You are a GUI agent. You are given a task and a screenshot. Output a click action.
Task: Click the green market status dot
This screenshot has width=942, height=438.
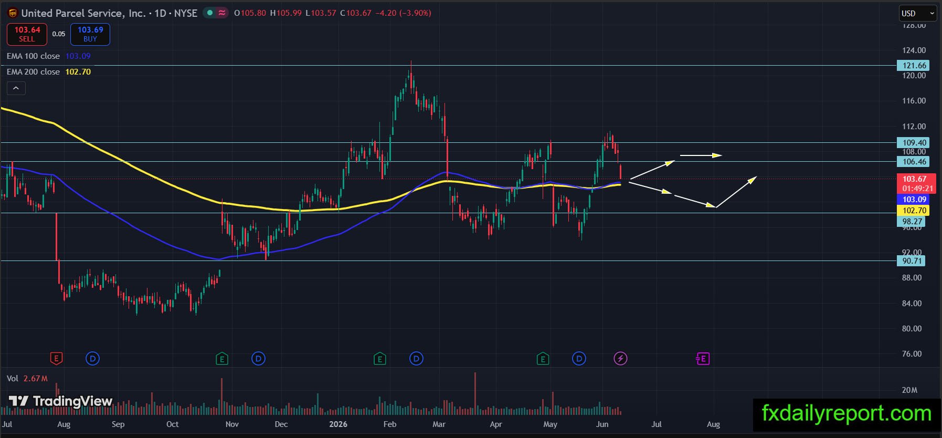click(x=210, y=13)
